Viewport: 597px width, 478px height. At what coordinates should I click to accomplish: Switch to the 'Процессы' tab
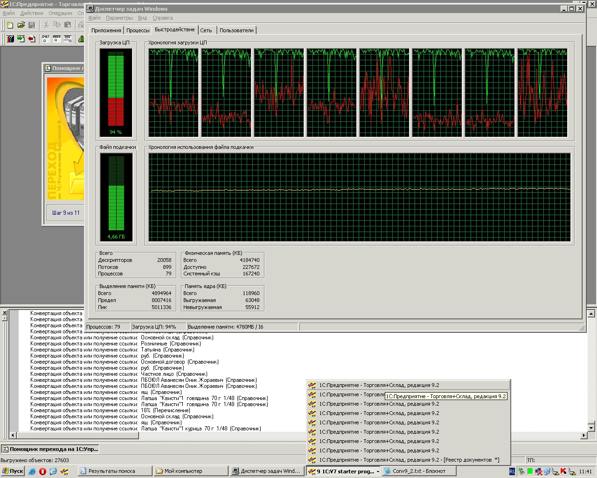tap(138, 30)
